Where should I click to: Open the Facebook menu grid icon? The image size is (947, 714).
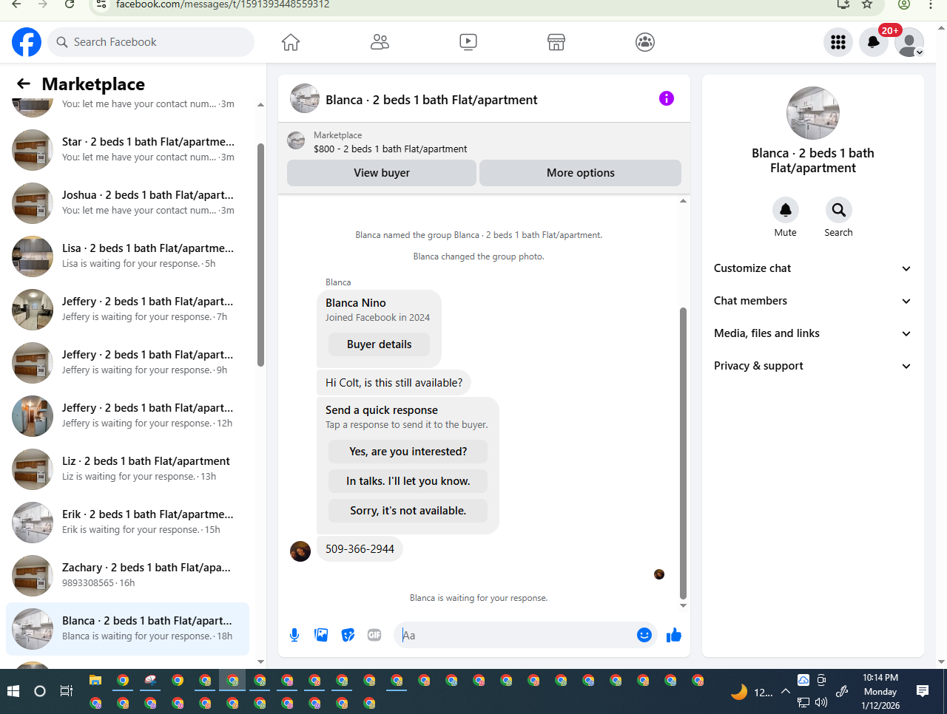838,42
